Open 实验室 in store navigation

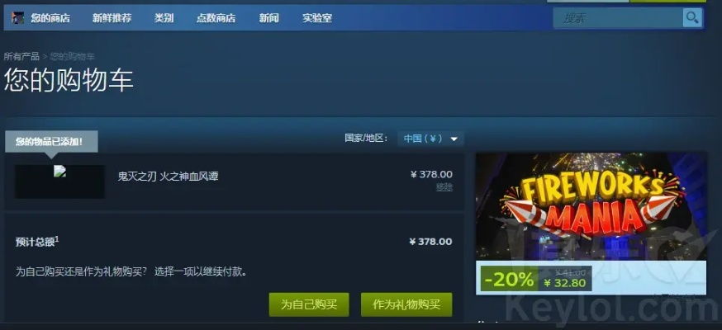click(317, 18)
